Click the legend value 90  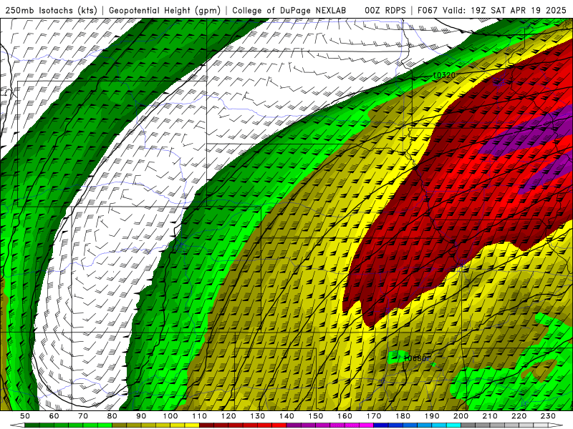coord(141,416)
